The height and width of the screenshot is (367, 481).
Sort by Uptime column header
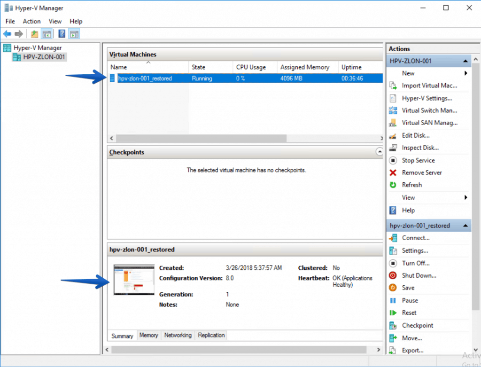pos(361,67)
